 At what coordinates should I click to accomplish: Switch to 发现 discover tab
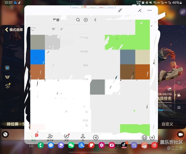pyautogui.click(x=66, y=137)
